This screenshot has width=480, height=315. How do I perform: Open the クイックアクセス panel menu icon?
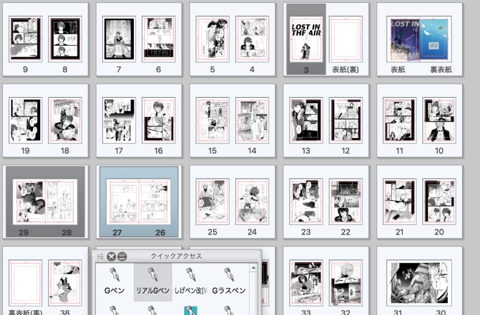point(100,256)
